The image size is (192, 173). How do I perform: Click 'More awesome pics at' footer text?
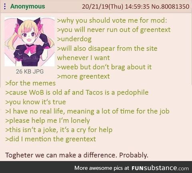tap(102, 168)
